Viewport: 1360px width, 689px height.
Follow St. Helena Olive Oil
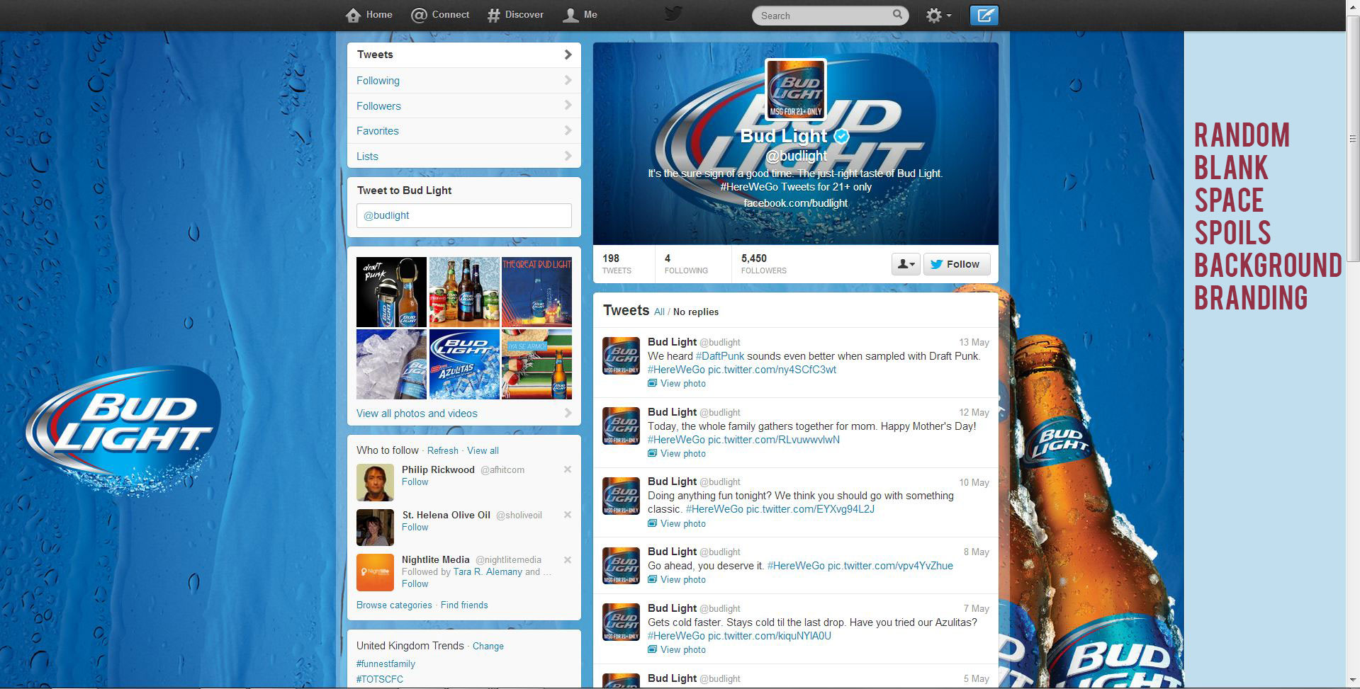click(415, 527)
